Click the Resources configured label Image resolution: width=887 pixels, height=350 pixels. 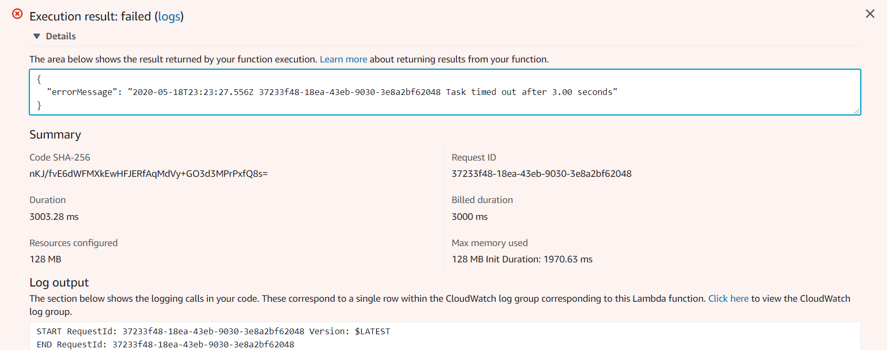[74, 243]
